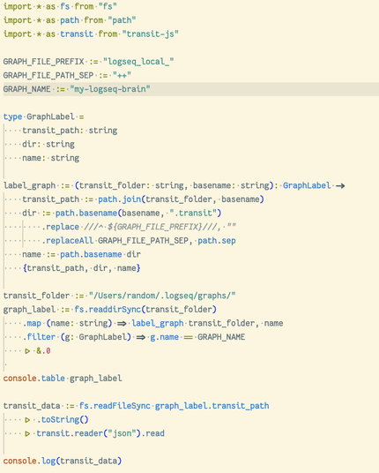Click the .toString() piped call
379x473 pixels.
(x=63, y=419)
